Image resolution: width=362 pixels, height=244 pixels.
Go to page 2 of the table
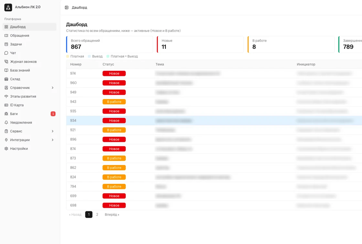(x=97, y=215)
